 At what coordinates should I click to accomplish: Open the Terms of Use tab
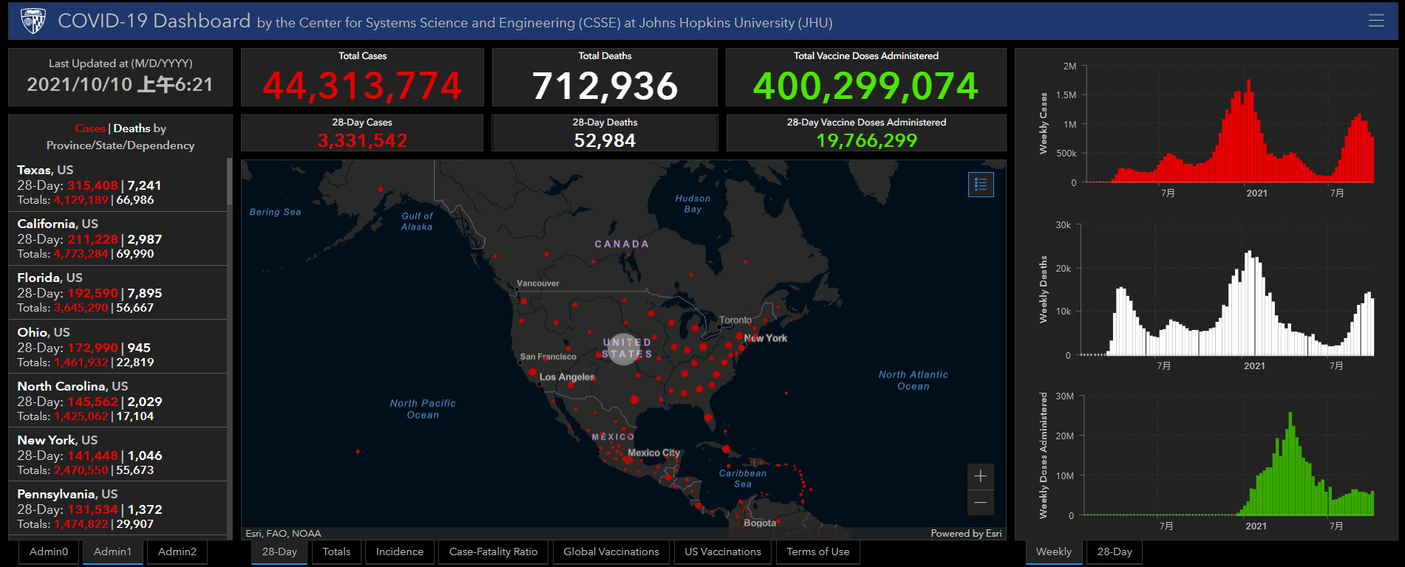pos(818,551)
